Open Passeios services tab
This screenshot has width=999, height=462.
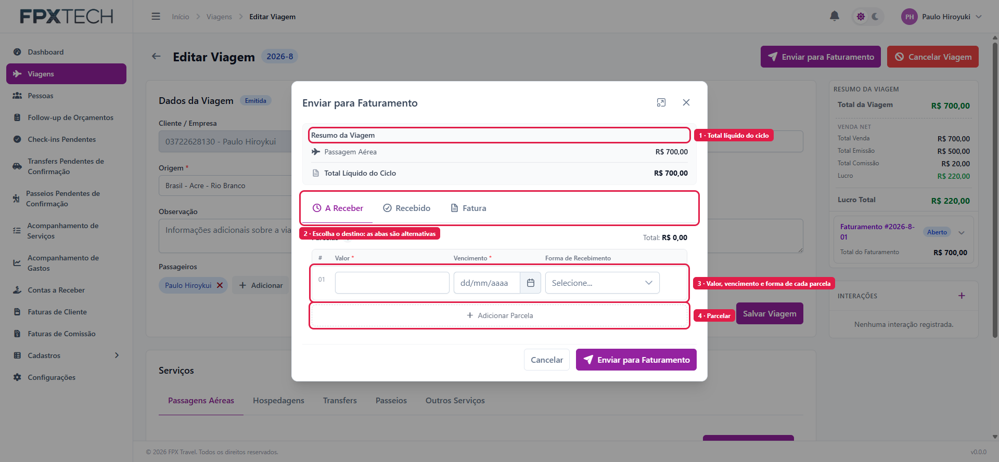point(391,401)
